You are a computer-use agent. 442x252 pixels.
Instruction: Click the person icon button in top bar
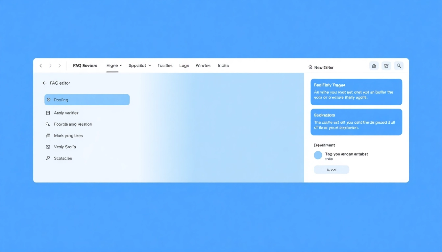tap(374, 66)
